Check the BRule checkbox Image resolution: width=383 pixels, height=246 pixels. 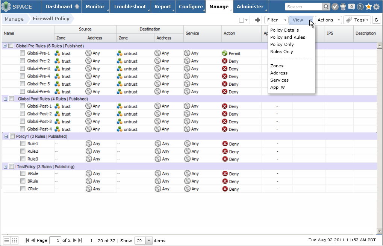coord(23,181)
